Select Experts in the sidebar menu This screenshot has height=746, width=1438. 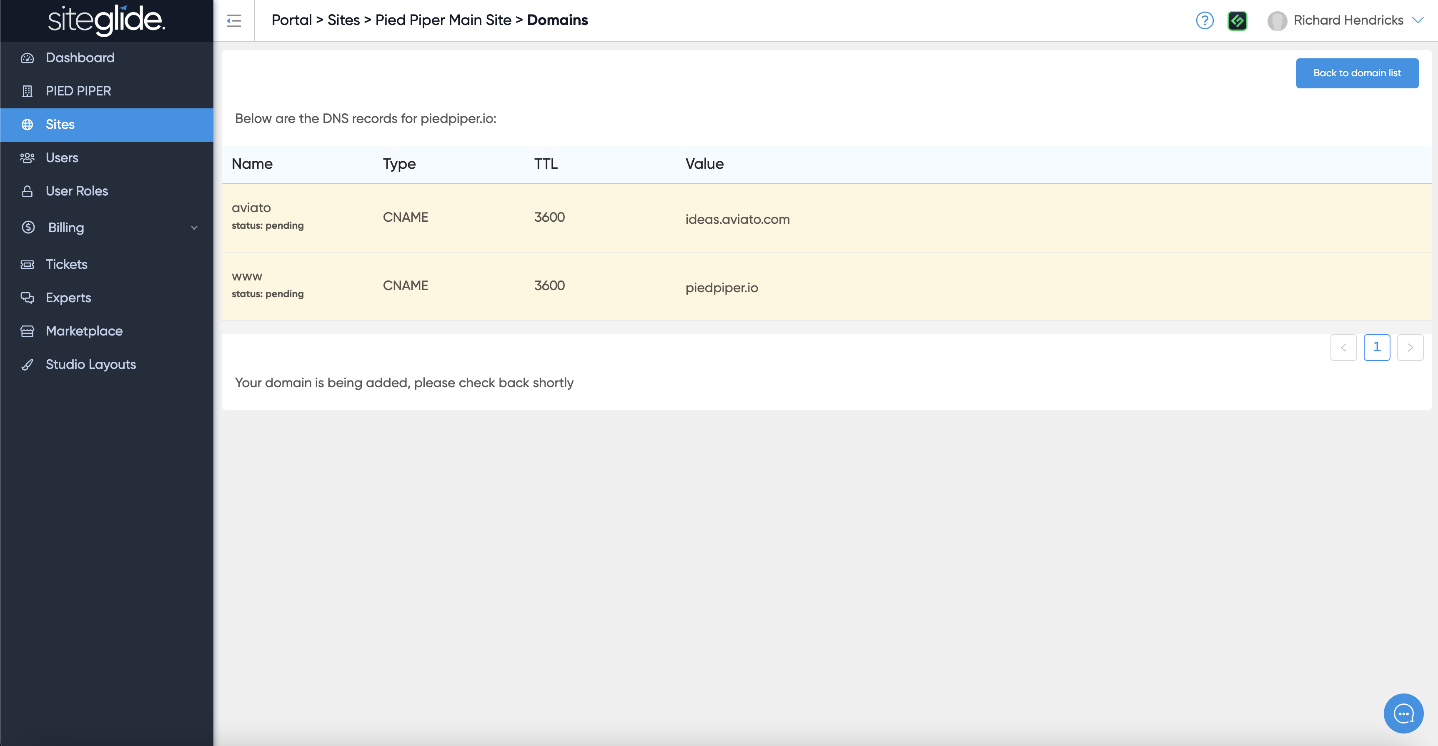point(68,298)
